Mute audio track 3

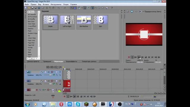coord(53,90)
